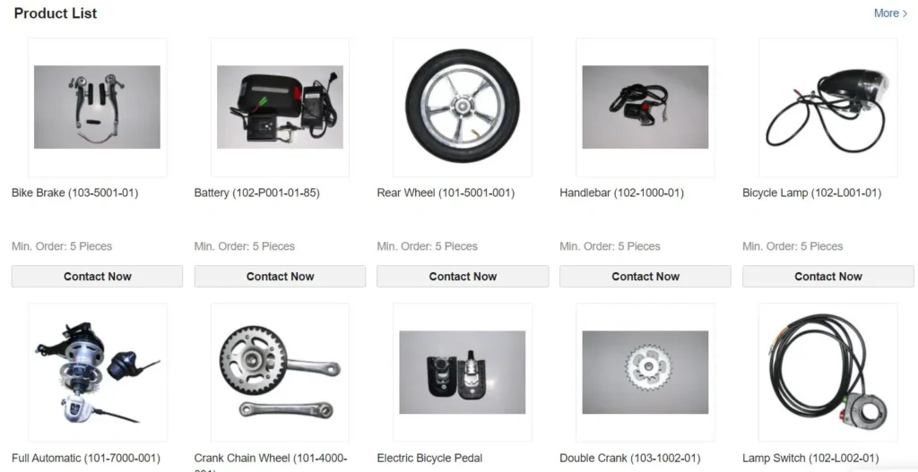This screenshot has width=918, height=472.
Task: Open Battery (102-P001-01-85) title link
Action: pyautogui.click(x=257, y=193)
